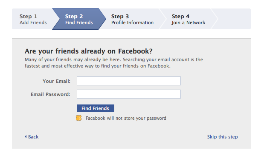Image resolution: width=261 pixels, height=158 pixels.
Task: Click the Your Email label
Action: pyautogui.click(x=56, y=81)
